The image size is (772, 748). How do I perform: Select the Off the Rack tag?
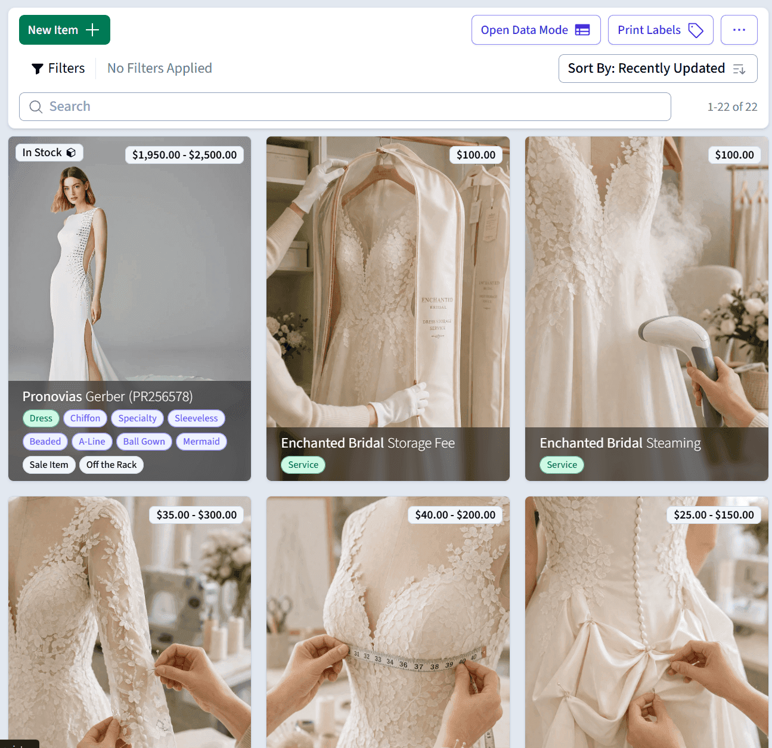tap(111, 465)
